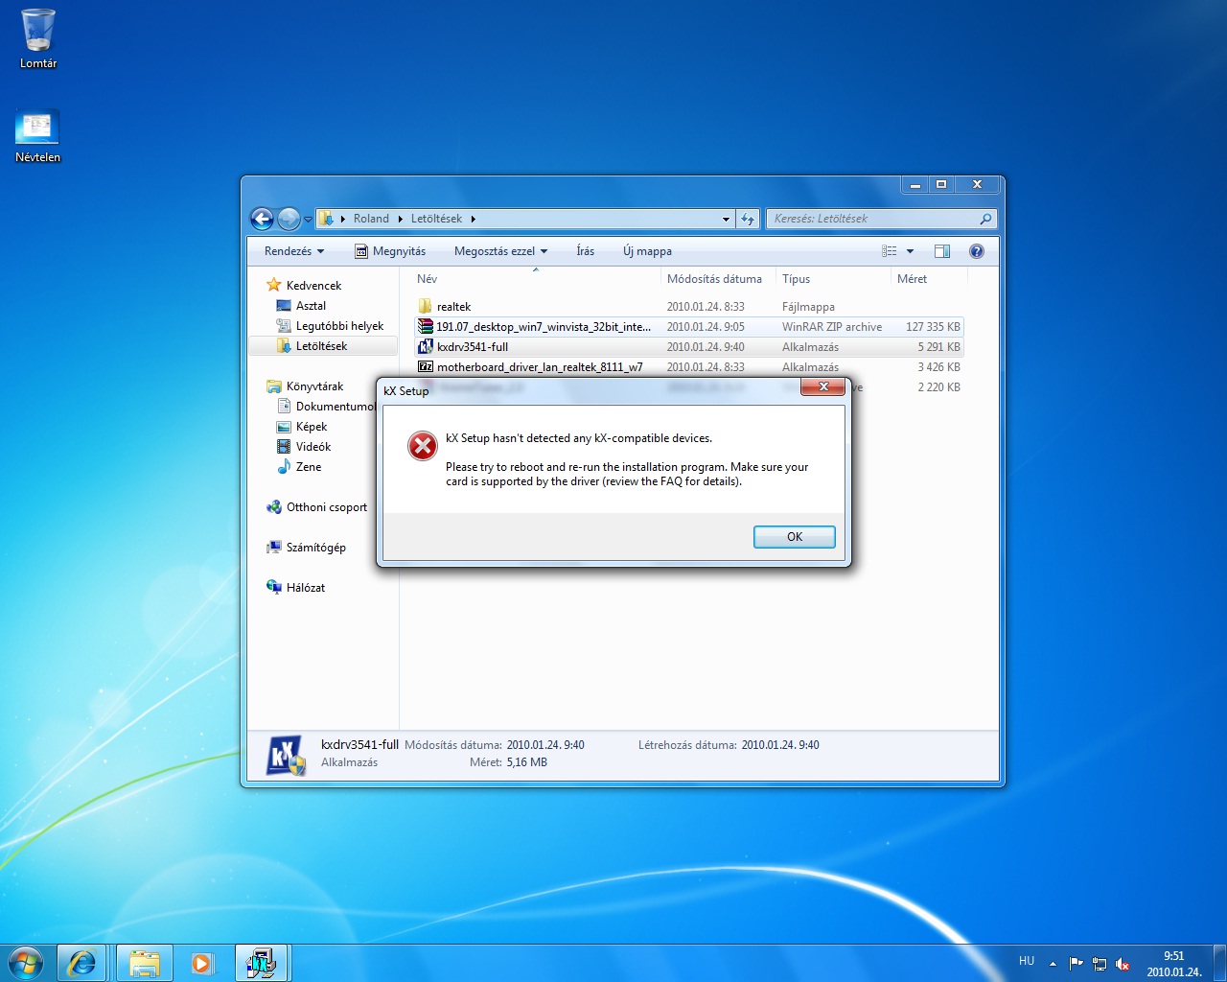Select Otthoni csoport in navigation pane
This screenshot has width=1227, height=982.
point(317,507)
